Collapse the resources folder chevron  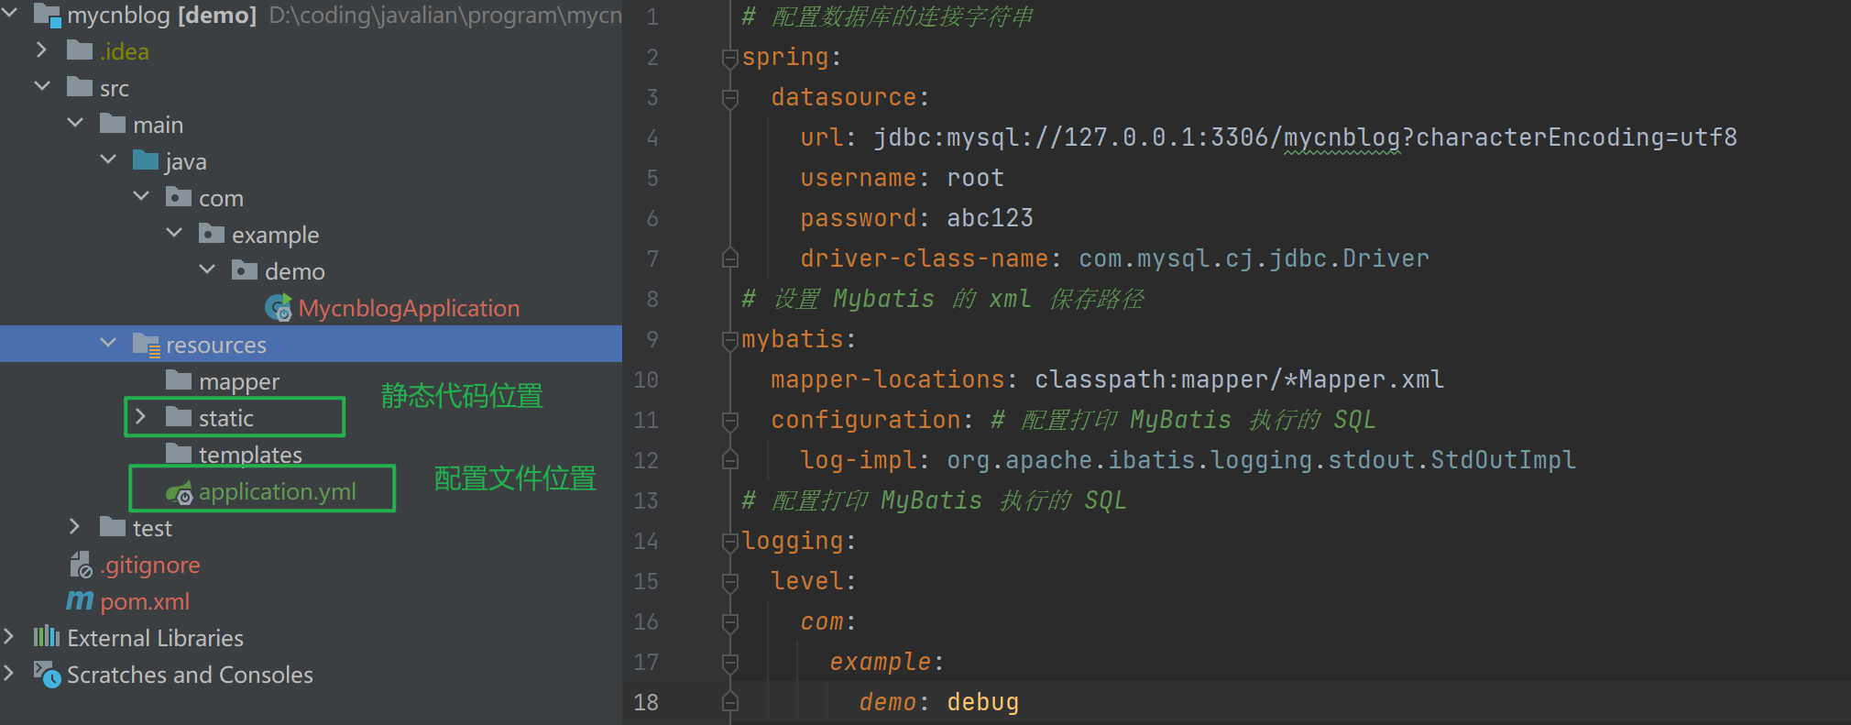click(108, 343)
